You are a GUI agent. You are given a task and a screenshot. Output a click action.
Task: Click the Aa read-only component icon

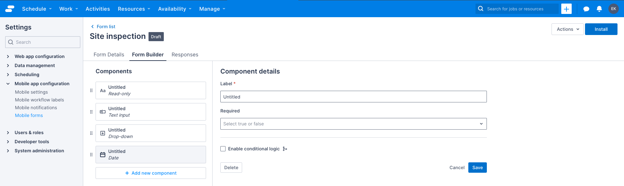103,90
